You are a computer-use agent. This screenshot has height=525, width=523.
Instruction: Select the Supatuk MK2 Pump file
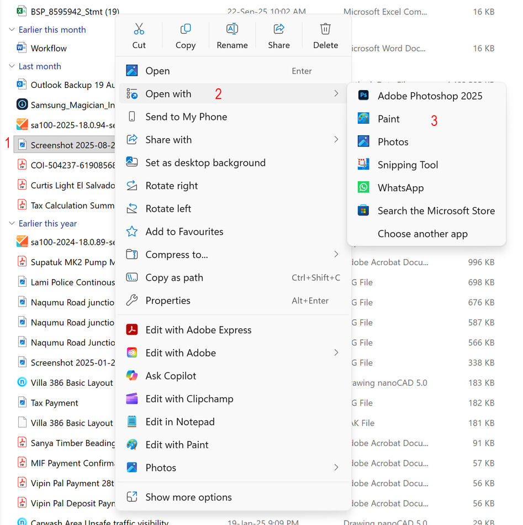click(x=66, y=262)
